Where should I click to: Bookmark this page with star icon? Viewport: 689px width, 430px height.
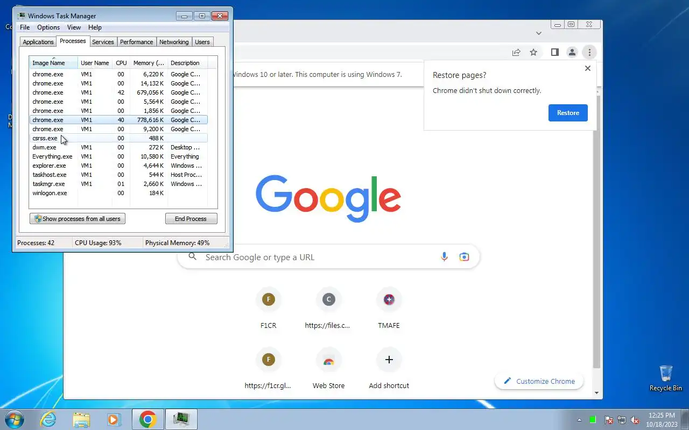pyautogui.click(x=533, y=52)
